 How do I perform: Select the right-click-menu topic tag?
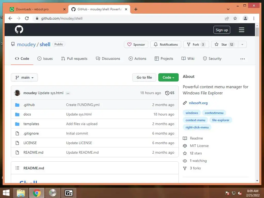tap(197, 127)
